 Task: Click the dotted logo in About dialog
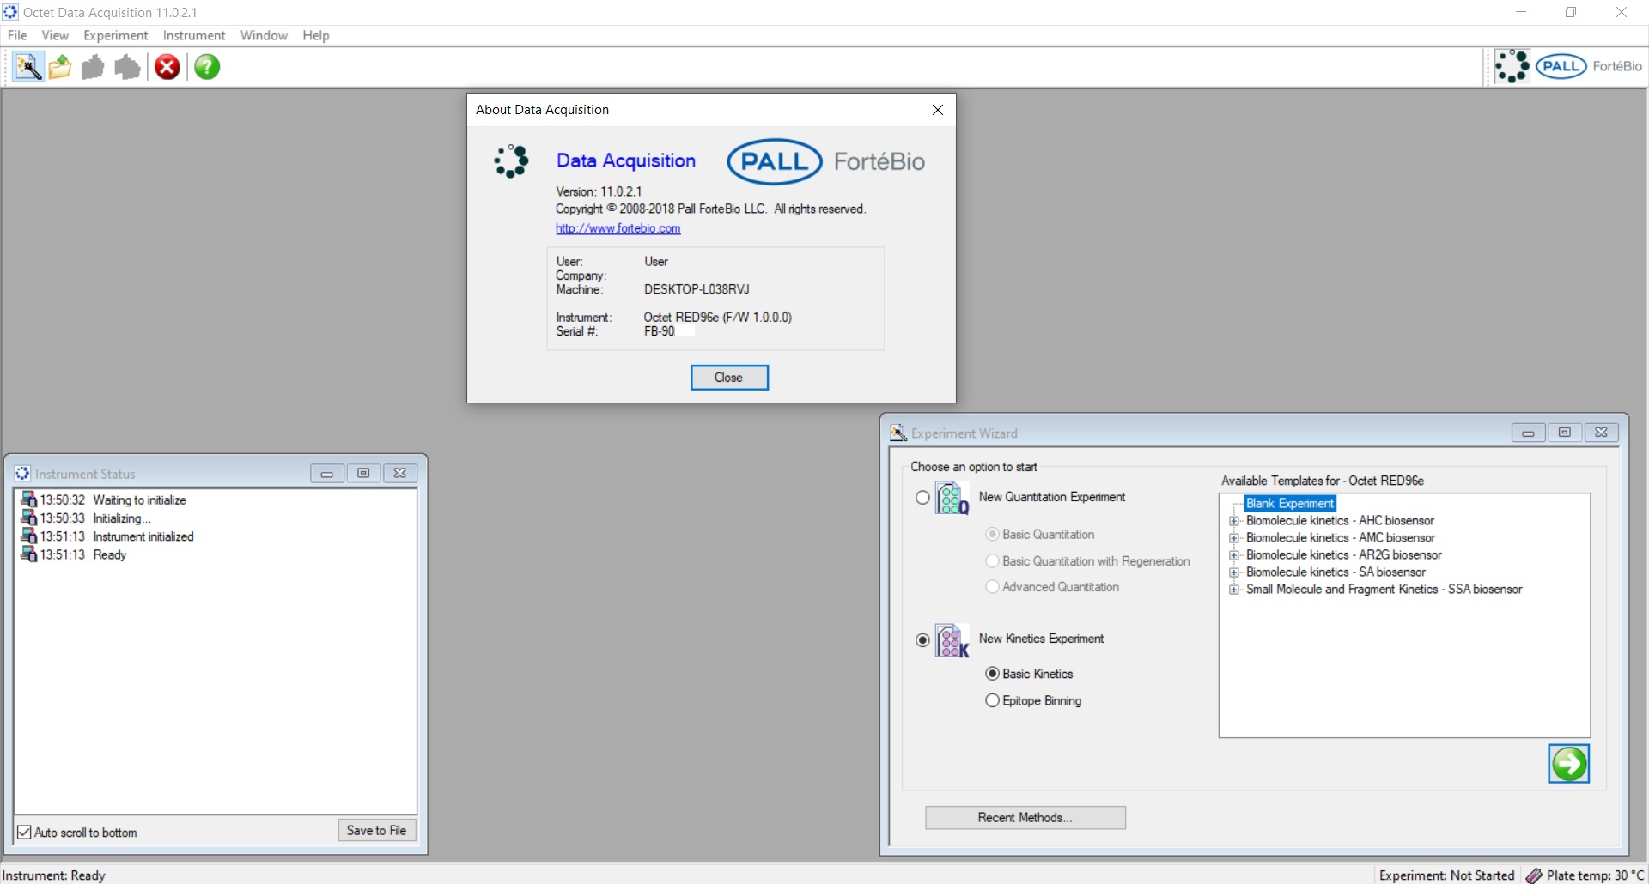point(512,161)
